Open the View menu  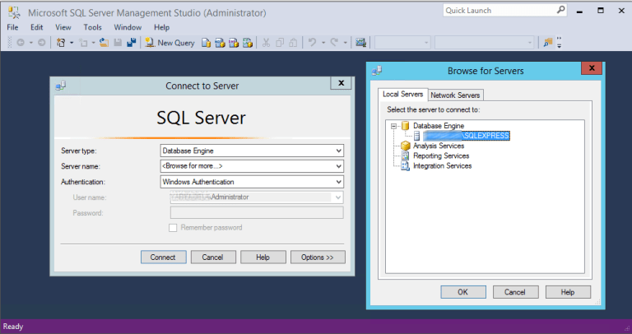coord(63,27)
